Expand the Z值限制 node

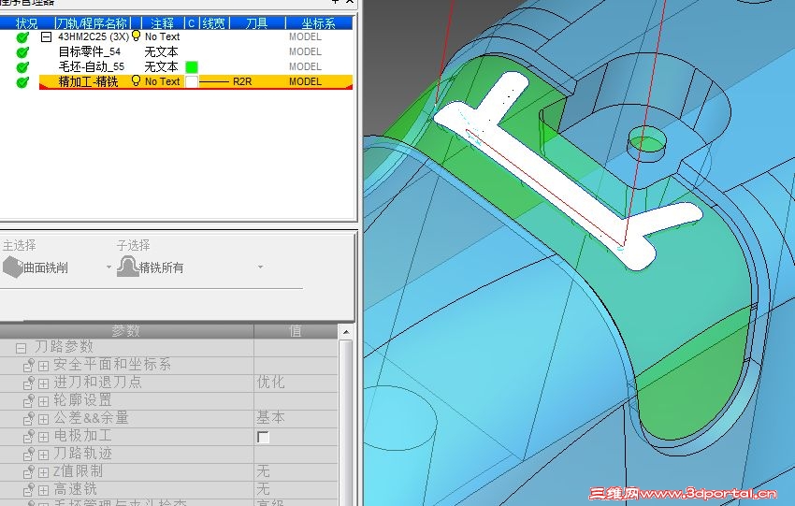pyautogui.click(x=44, y=472)
